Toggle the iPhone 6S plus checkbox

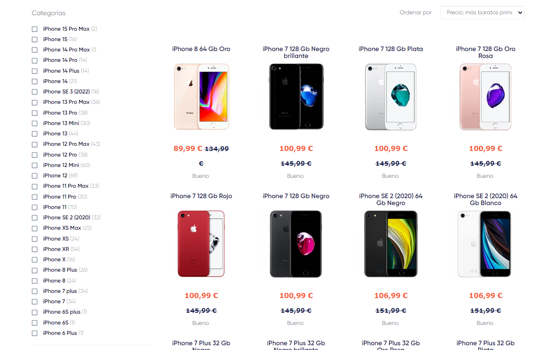tap(35, 312)
